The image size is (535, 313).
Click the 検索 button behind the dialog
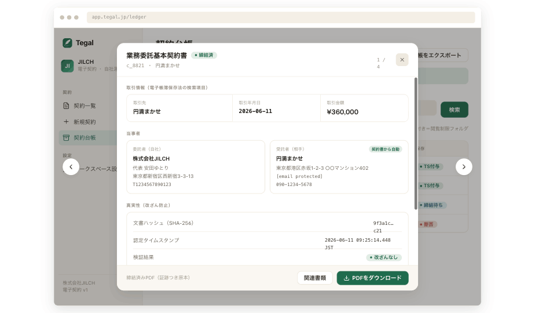coord(454,110)
